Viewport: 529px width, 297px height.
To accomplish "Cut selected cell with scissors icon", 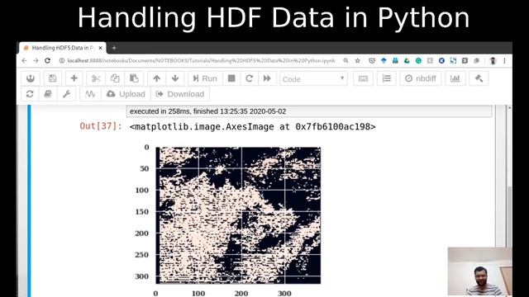I will click(x=96, y=78).
